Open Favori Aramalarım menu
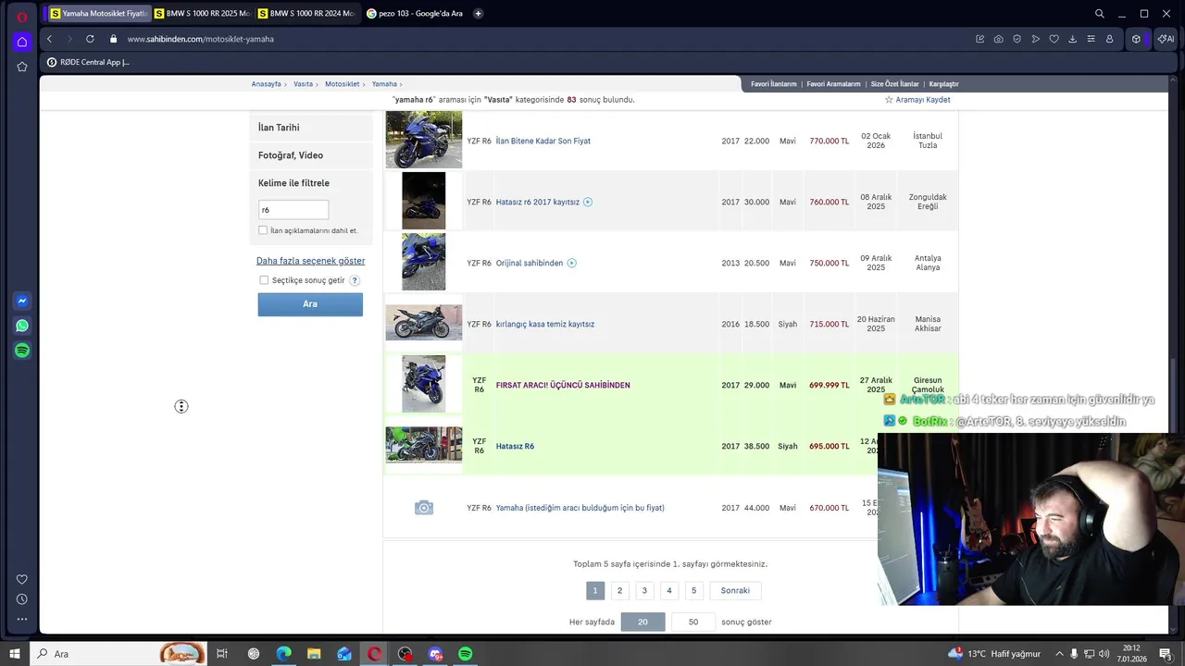The image size is (1185, 666). click(x=833, y=84)
